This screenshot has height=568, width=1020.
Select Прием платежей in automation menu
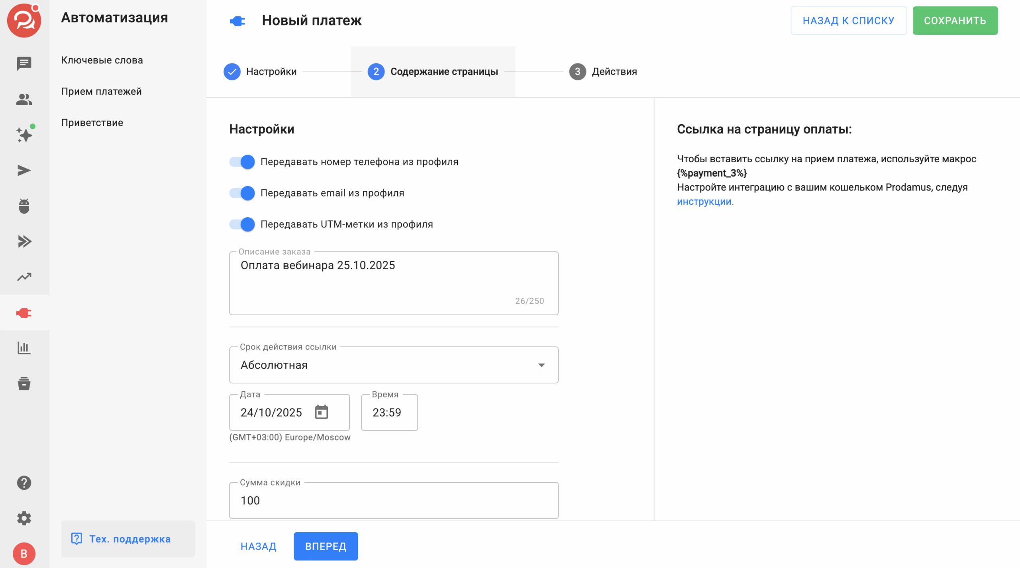[101, 91]
